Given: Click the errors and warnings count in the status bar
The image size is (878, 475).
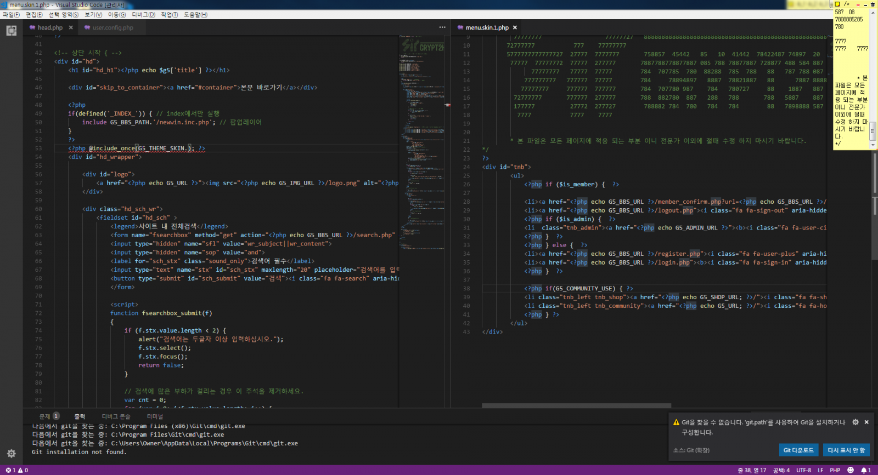Looking at the screenshot, I should click(x=17, y=470).
